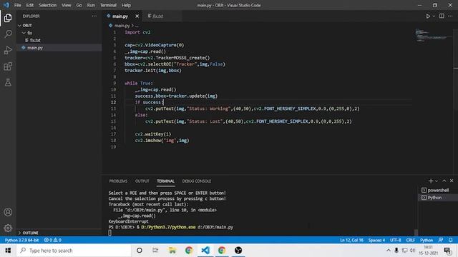Open the Go menu
Screen dimensions: 458x257
(79, 5)
